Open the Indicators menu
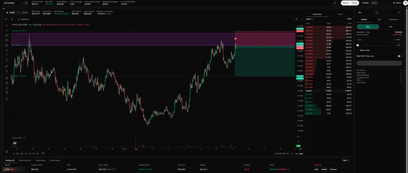The height and width of the screenshot is (173, 408). tap(23, 19)
